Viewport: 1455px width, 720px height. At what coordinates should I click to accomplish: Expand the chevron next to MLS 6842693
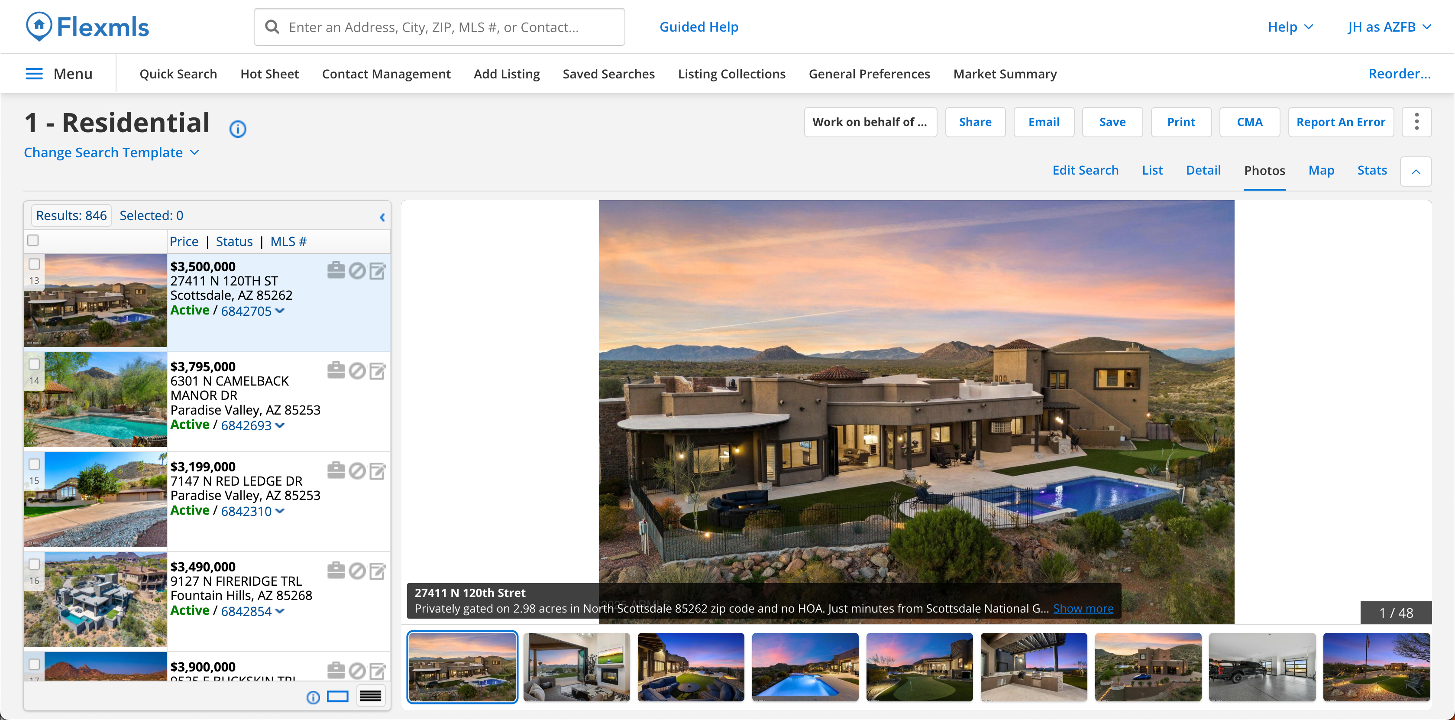coord(280,425)
